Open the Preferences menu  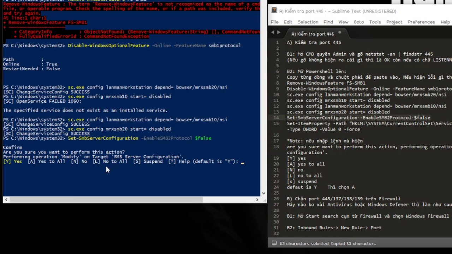pos(421,22)
